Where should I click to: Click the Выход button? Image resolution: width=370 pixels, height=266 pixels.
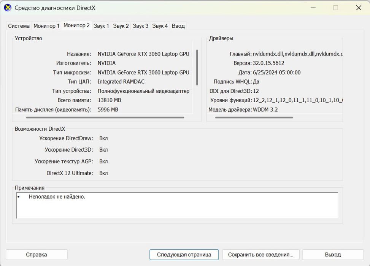click(x=333, y=255)
